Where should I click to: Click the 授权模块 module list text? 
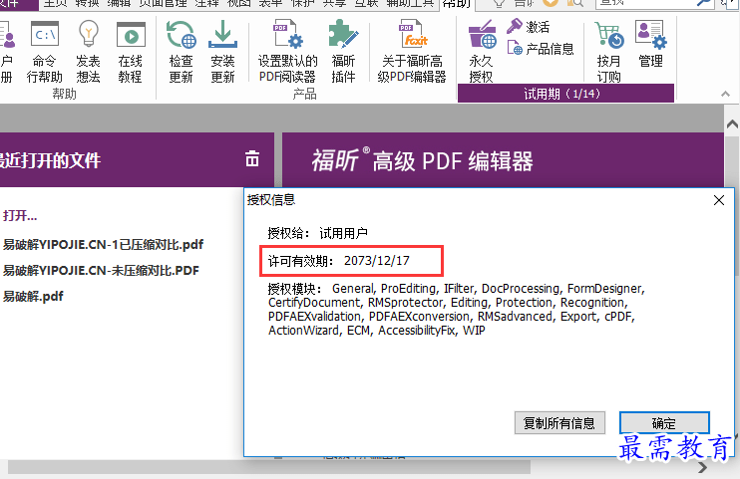457,310
